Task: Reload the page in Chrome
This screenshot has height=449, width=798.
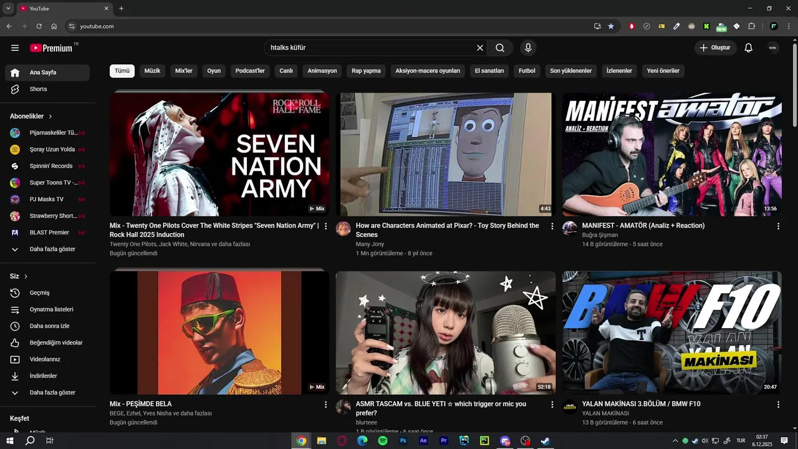Action: [x=39, y=26]
